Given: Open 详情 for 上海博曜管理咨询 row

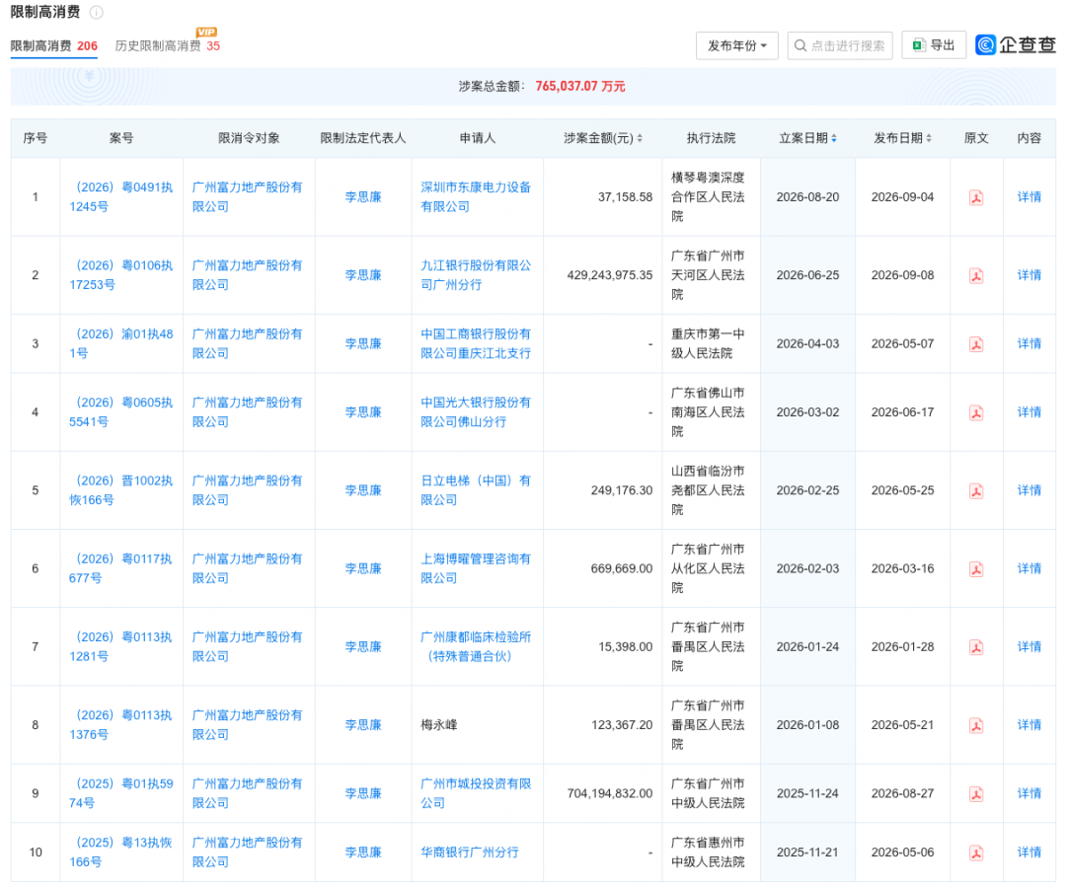Looking at the screenshot, I should [1028, 569].
